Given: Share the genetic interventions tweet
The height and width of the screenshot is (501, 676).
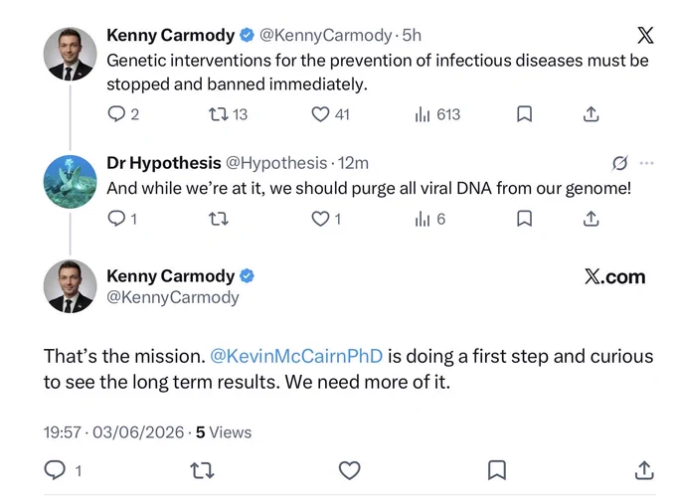Looking at the screenshot, I should 591,114.
